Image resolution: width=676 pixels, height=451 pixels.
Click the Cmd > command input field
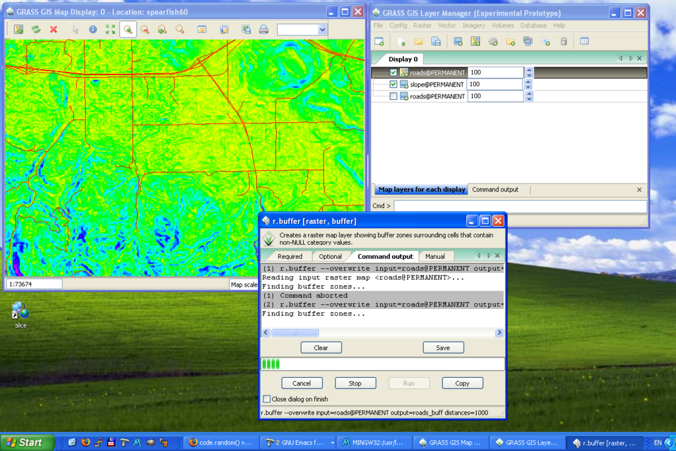pos(520,206)
